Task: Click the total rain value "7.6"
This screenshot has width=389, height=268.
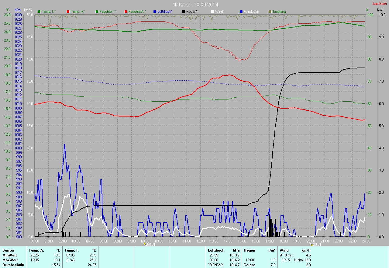Action: pyautogui.click(x=273, y=265)
